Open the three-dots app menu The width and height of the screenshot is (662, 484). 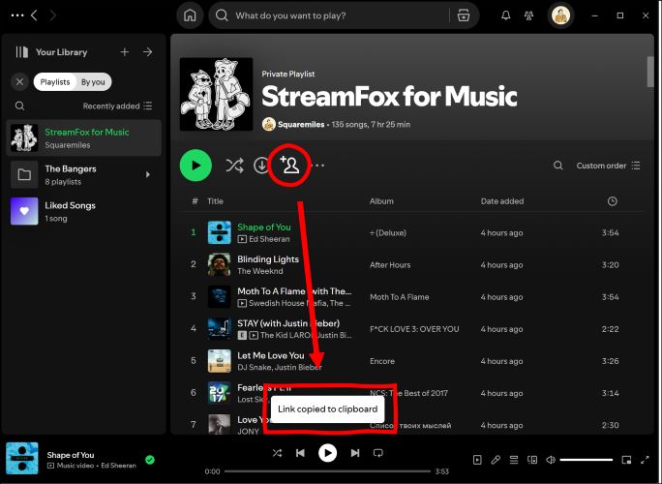pyautogui.click(x=17, y=15)
